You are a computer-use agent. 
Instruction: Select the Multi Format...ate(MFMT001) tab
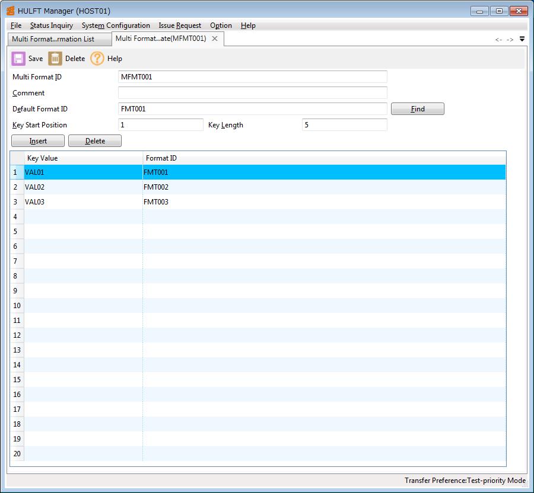(161, 39)
